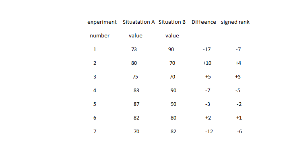Screen dimensions: 289x161
Task: Click the +10 difference value
Action: (207, 63)
